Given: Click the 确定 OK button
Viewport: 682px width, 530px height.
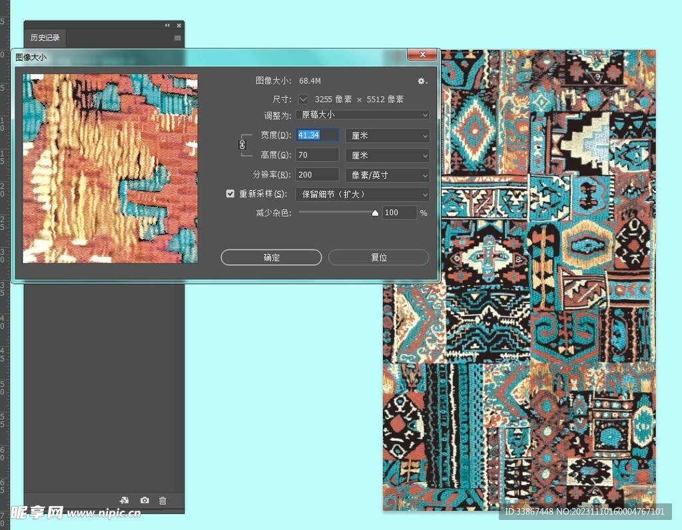Looking at the screenshot, I should pyautogui.click(x=271, y=257).
